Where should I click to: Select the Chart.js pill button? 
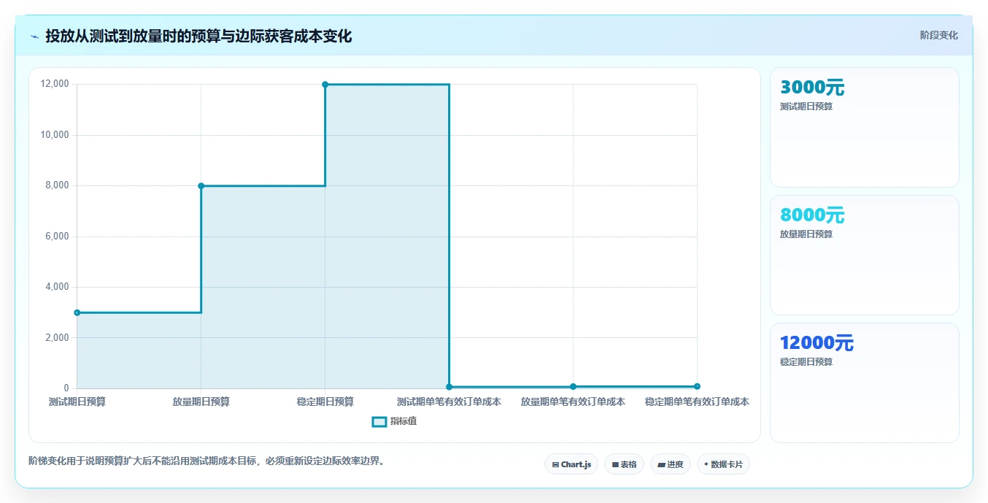[571, 464]
